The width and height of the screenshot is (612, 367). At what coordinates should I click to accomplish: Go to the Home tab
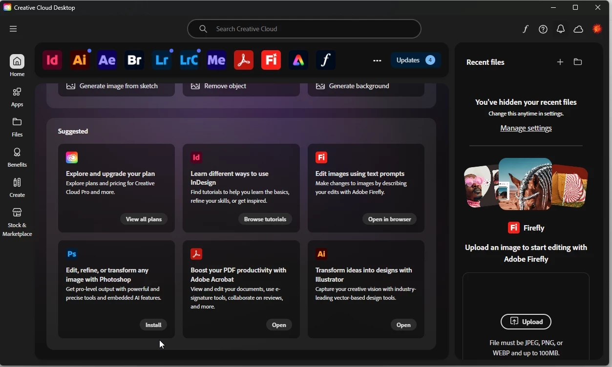[17, 65]
